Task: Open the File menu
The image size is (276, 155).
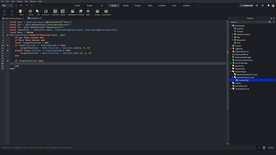Action: (x=3, y=1)
